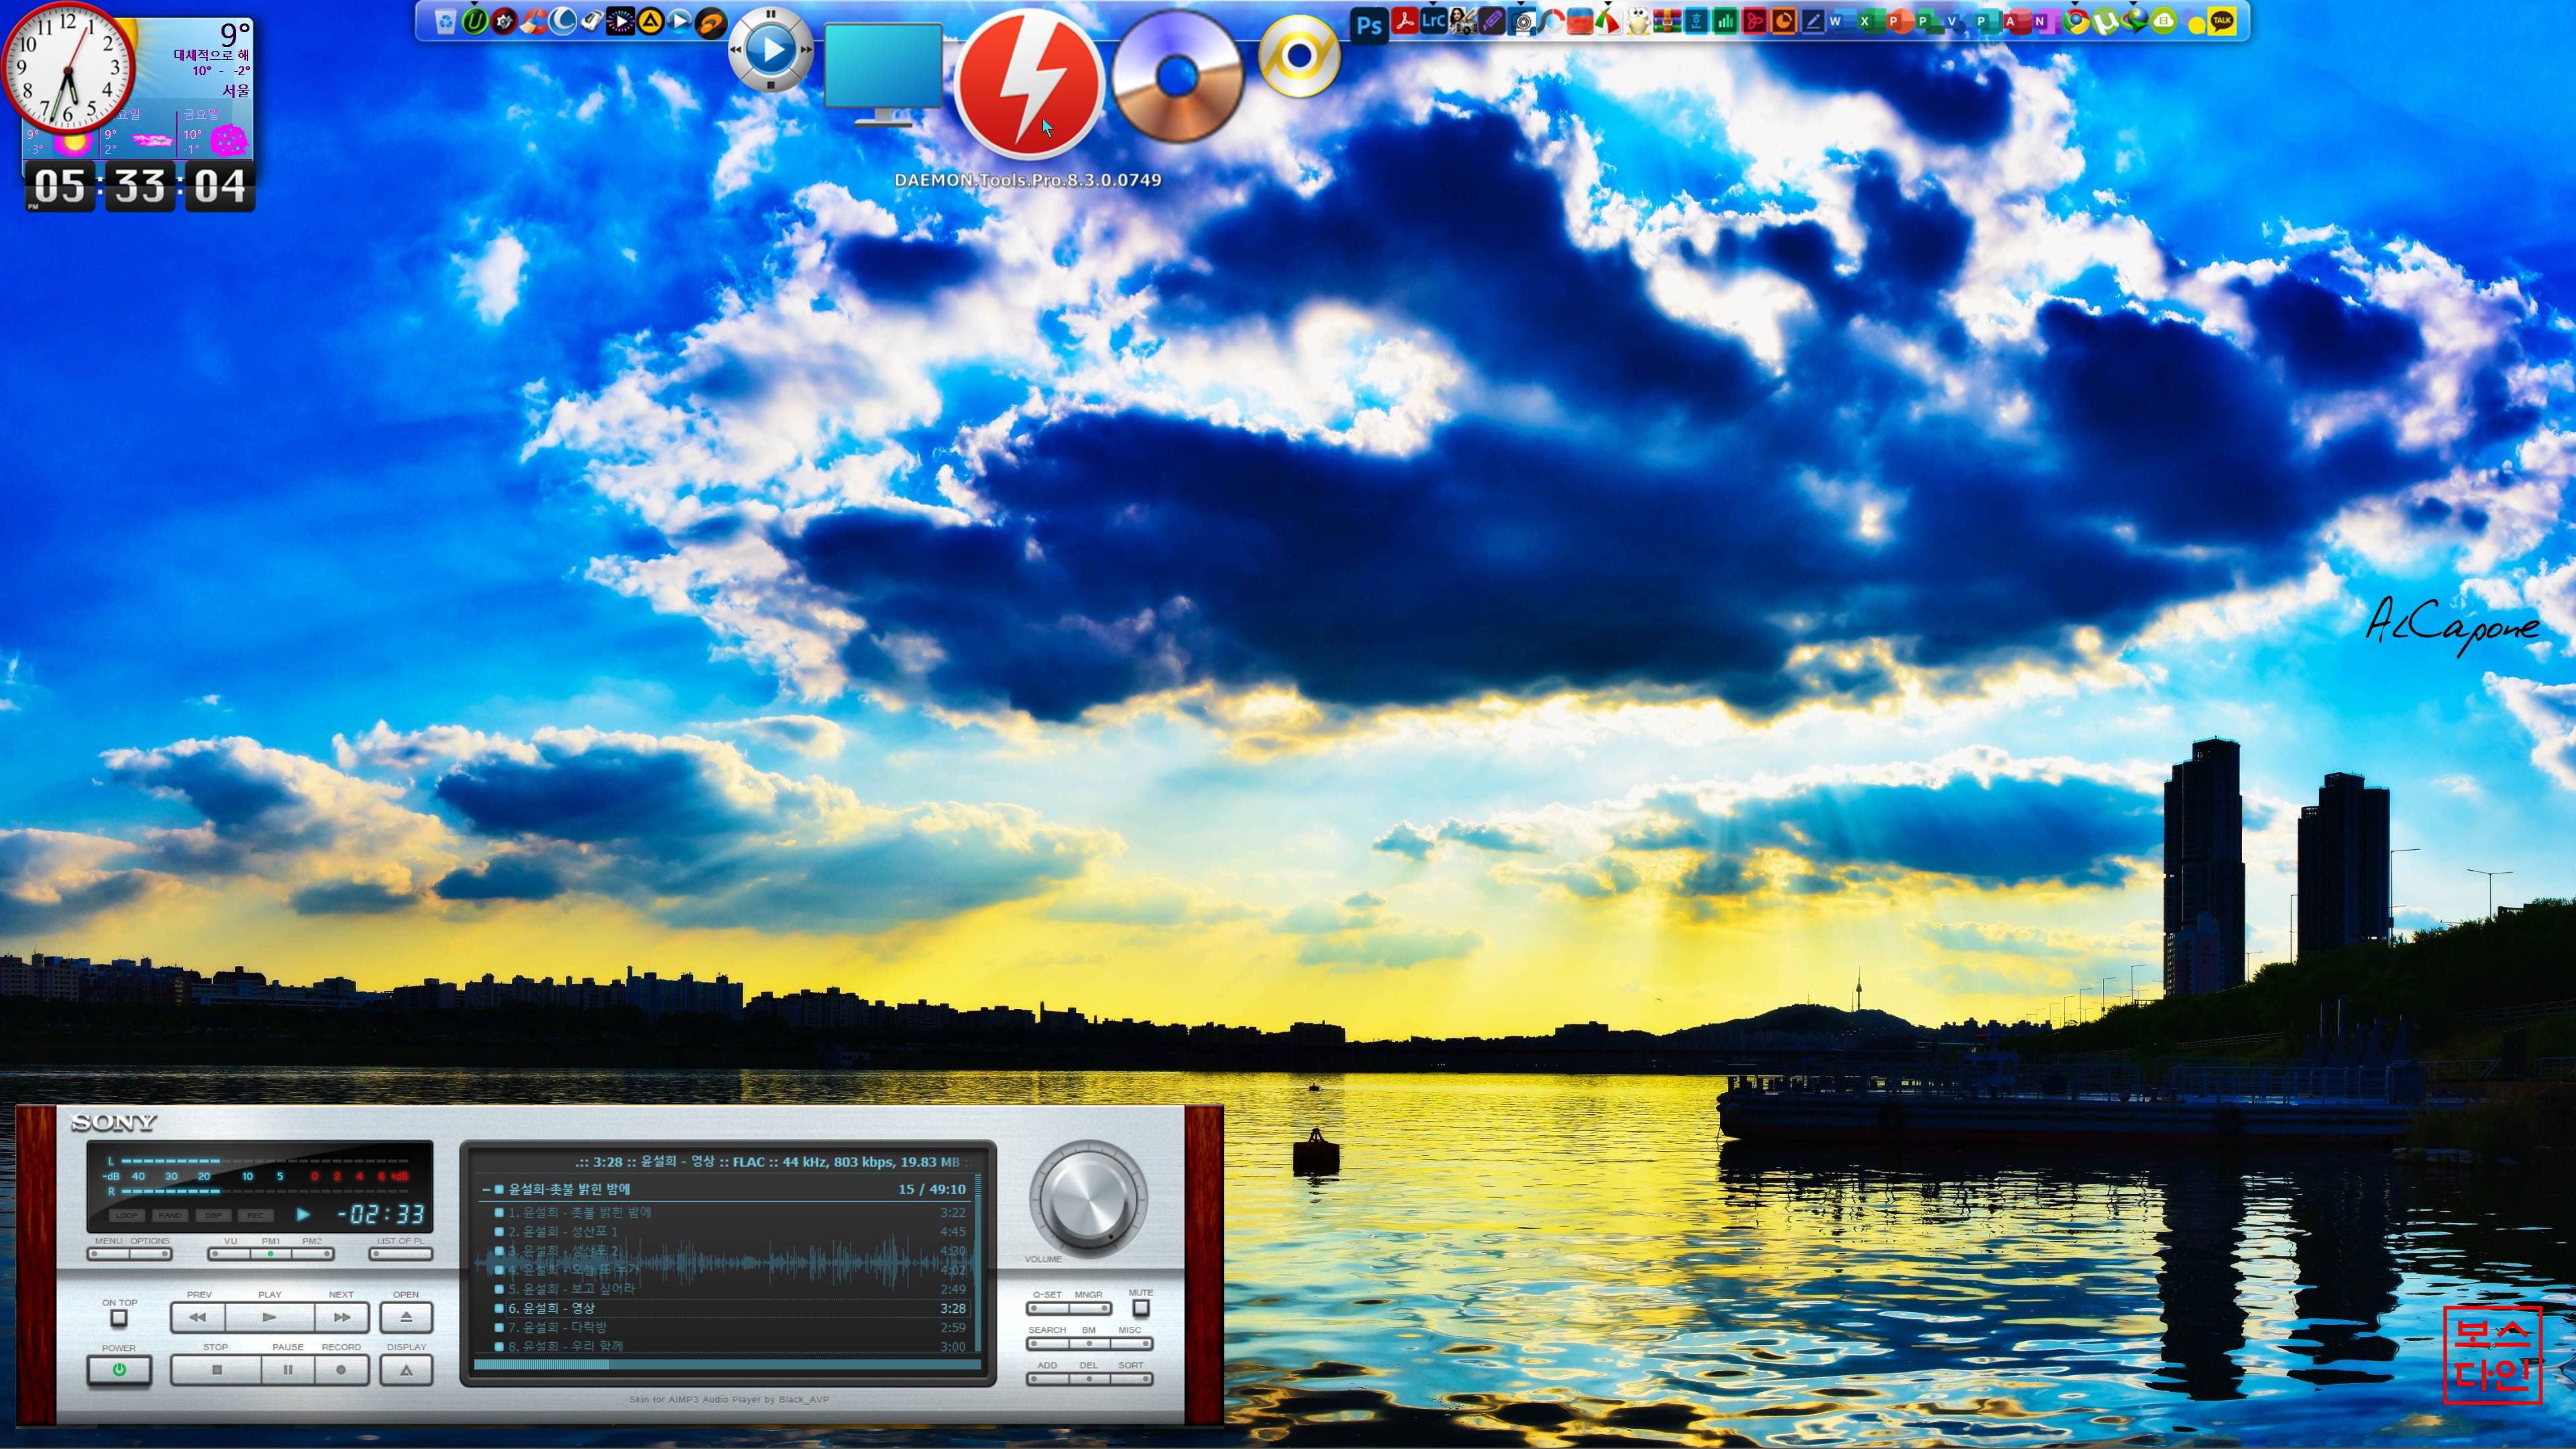Open the Q-SET quick settings

pos(1048,1308)
